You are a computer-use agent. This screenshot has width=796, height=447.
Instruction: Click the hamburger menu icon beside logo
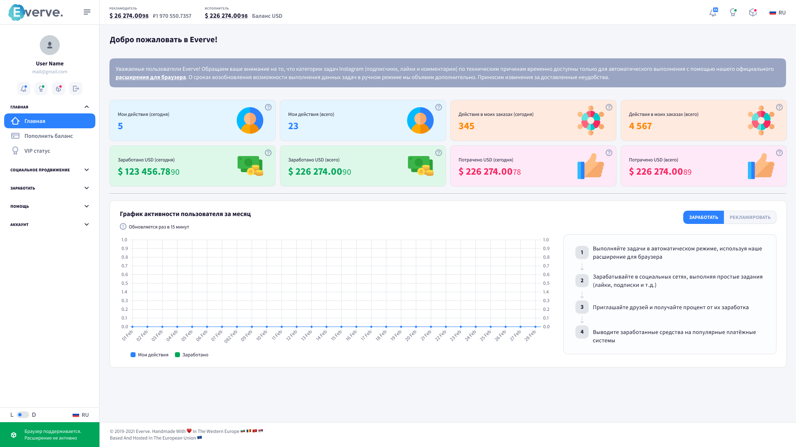pyautogui.click(x=87, y=12)
